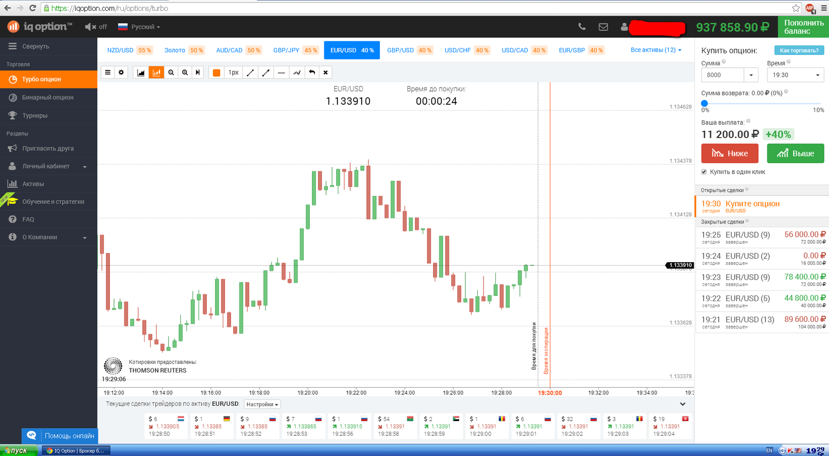This screenshot has height=456, width=829.
Task: Select the horizontal line drawing tool
Action: point(281,73)
